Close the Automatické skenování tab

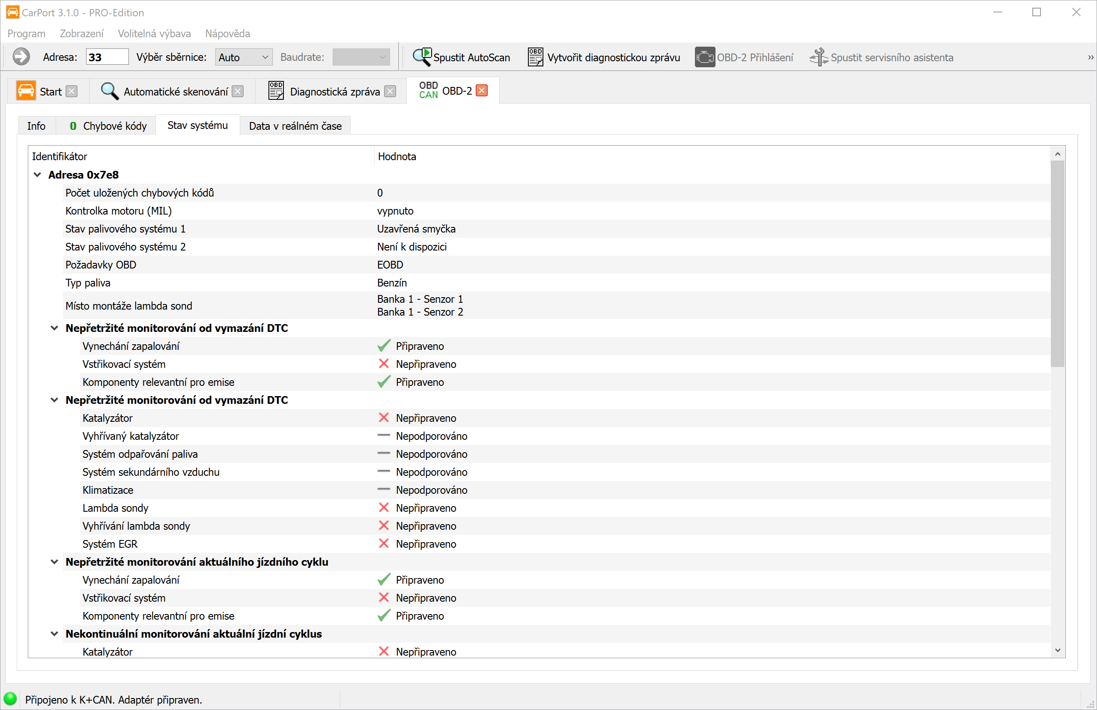point(237,91)
